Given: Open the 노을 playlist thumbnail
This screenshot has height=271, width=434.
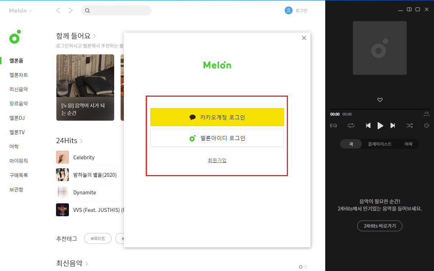Looking at the screenshot, I should (85, 87).
